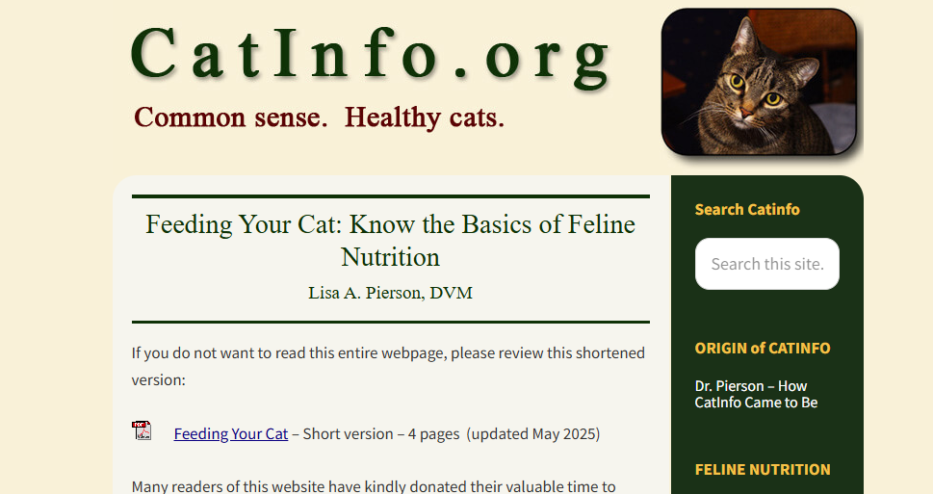Click the "If you do not want to read" paragraph
The width and height of the screenshot is (933, 494).
pyautogui.click(x=388, y=366)
